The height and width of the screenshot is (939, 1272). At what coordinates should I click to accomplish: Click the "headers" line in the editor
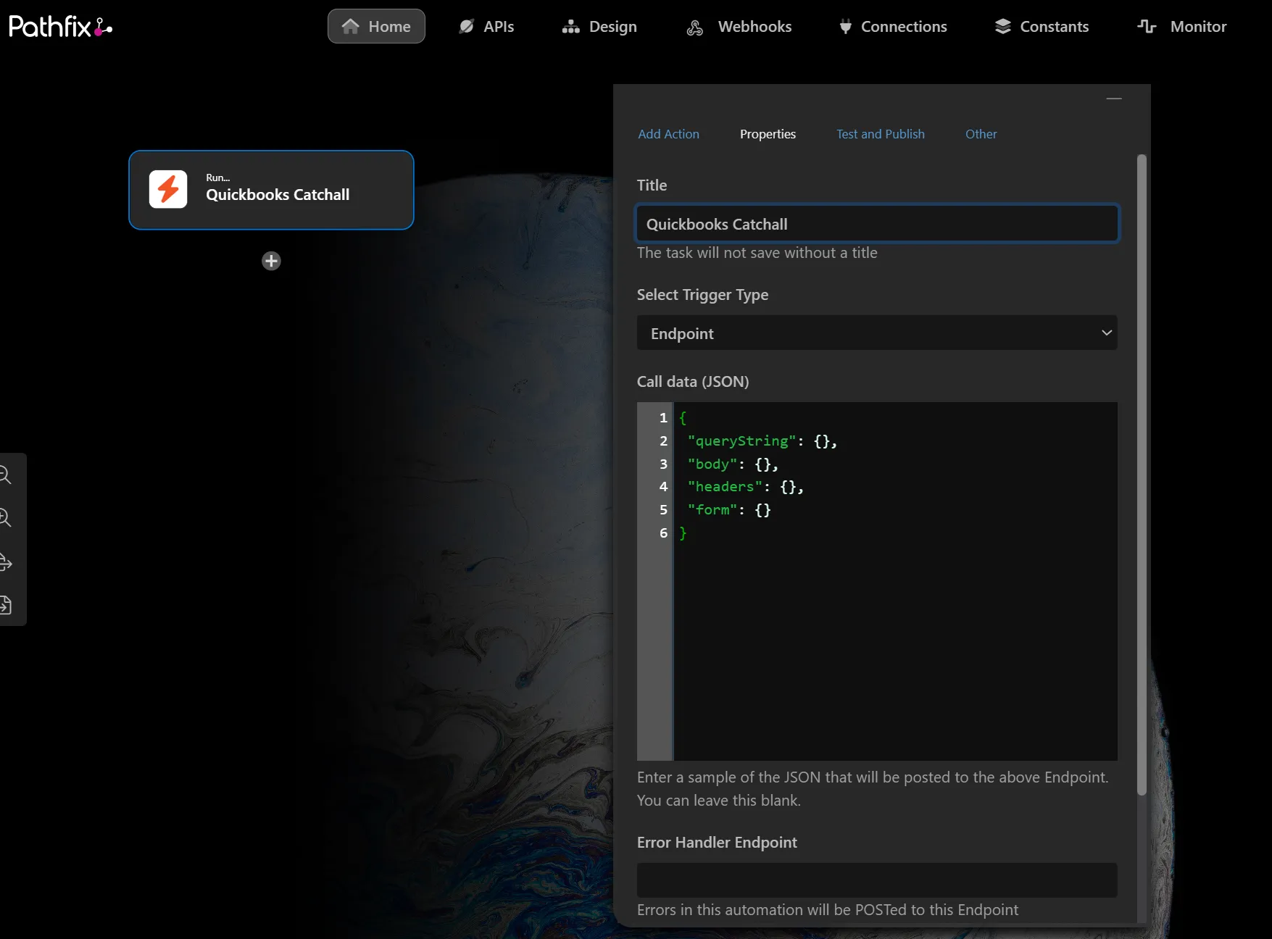pos(745,487)
